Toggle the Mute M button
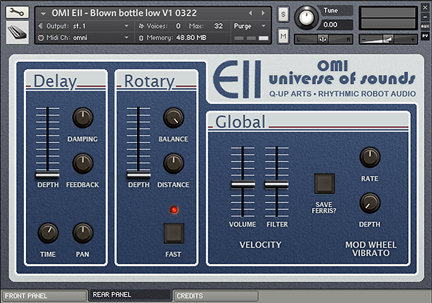 pos(283,36)
